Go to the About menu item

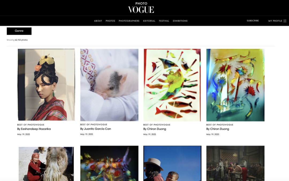(98, 21)
